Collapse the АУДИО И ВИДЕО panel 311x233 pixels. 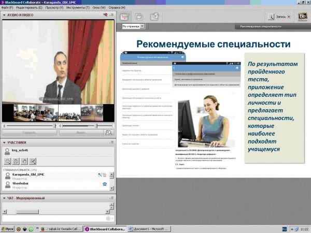pyautogui.click(x=4, y=15)
